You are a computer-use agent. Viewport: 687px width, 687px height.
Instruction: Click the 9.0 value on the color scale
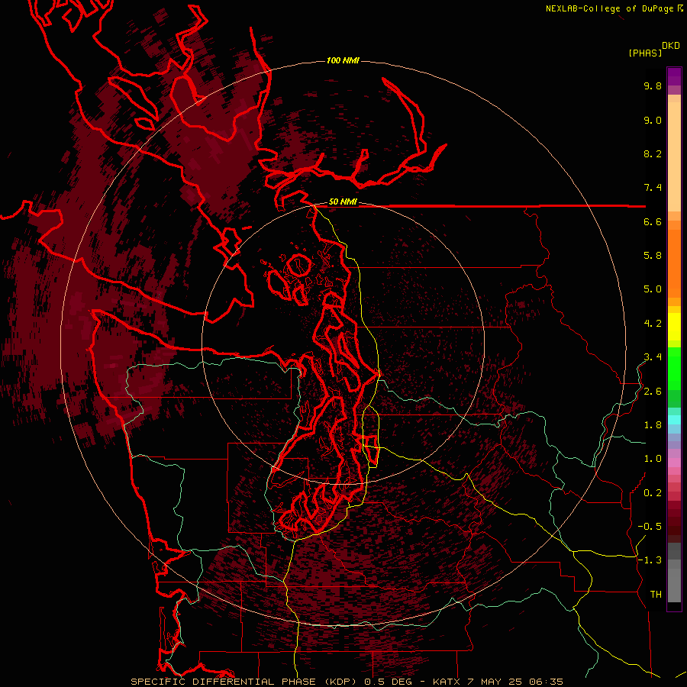click(x=653, y=121)
